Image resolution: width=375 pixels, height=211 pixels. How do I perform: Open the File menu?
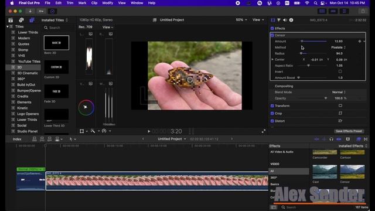point(47,3)
